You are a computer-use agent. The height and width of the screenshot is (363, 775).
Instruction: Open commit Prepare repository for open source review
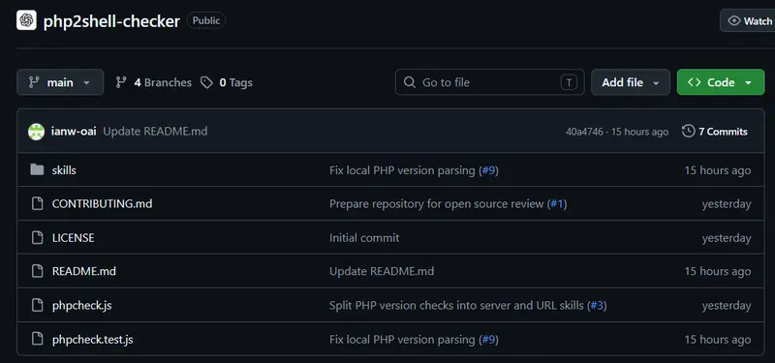point(437,204)
